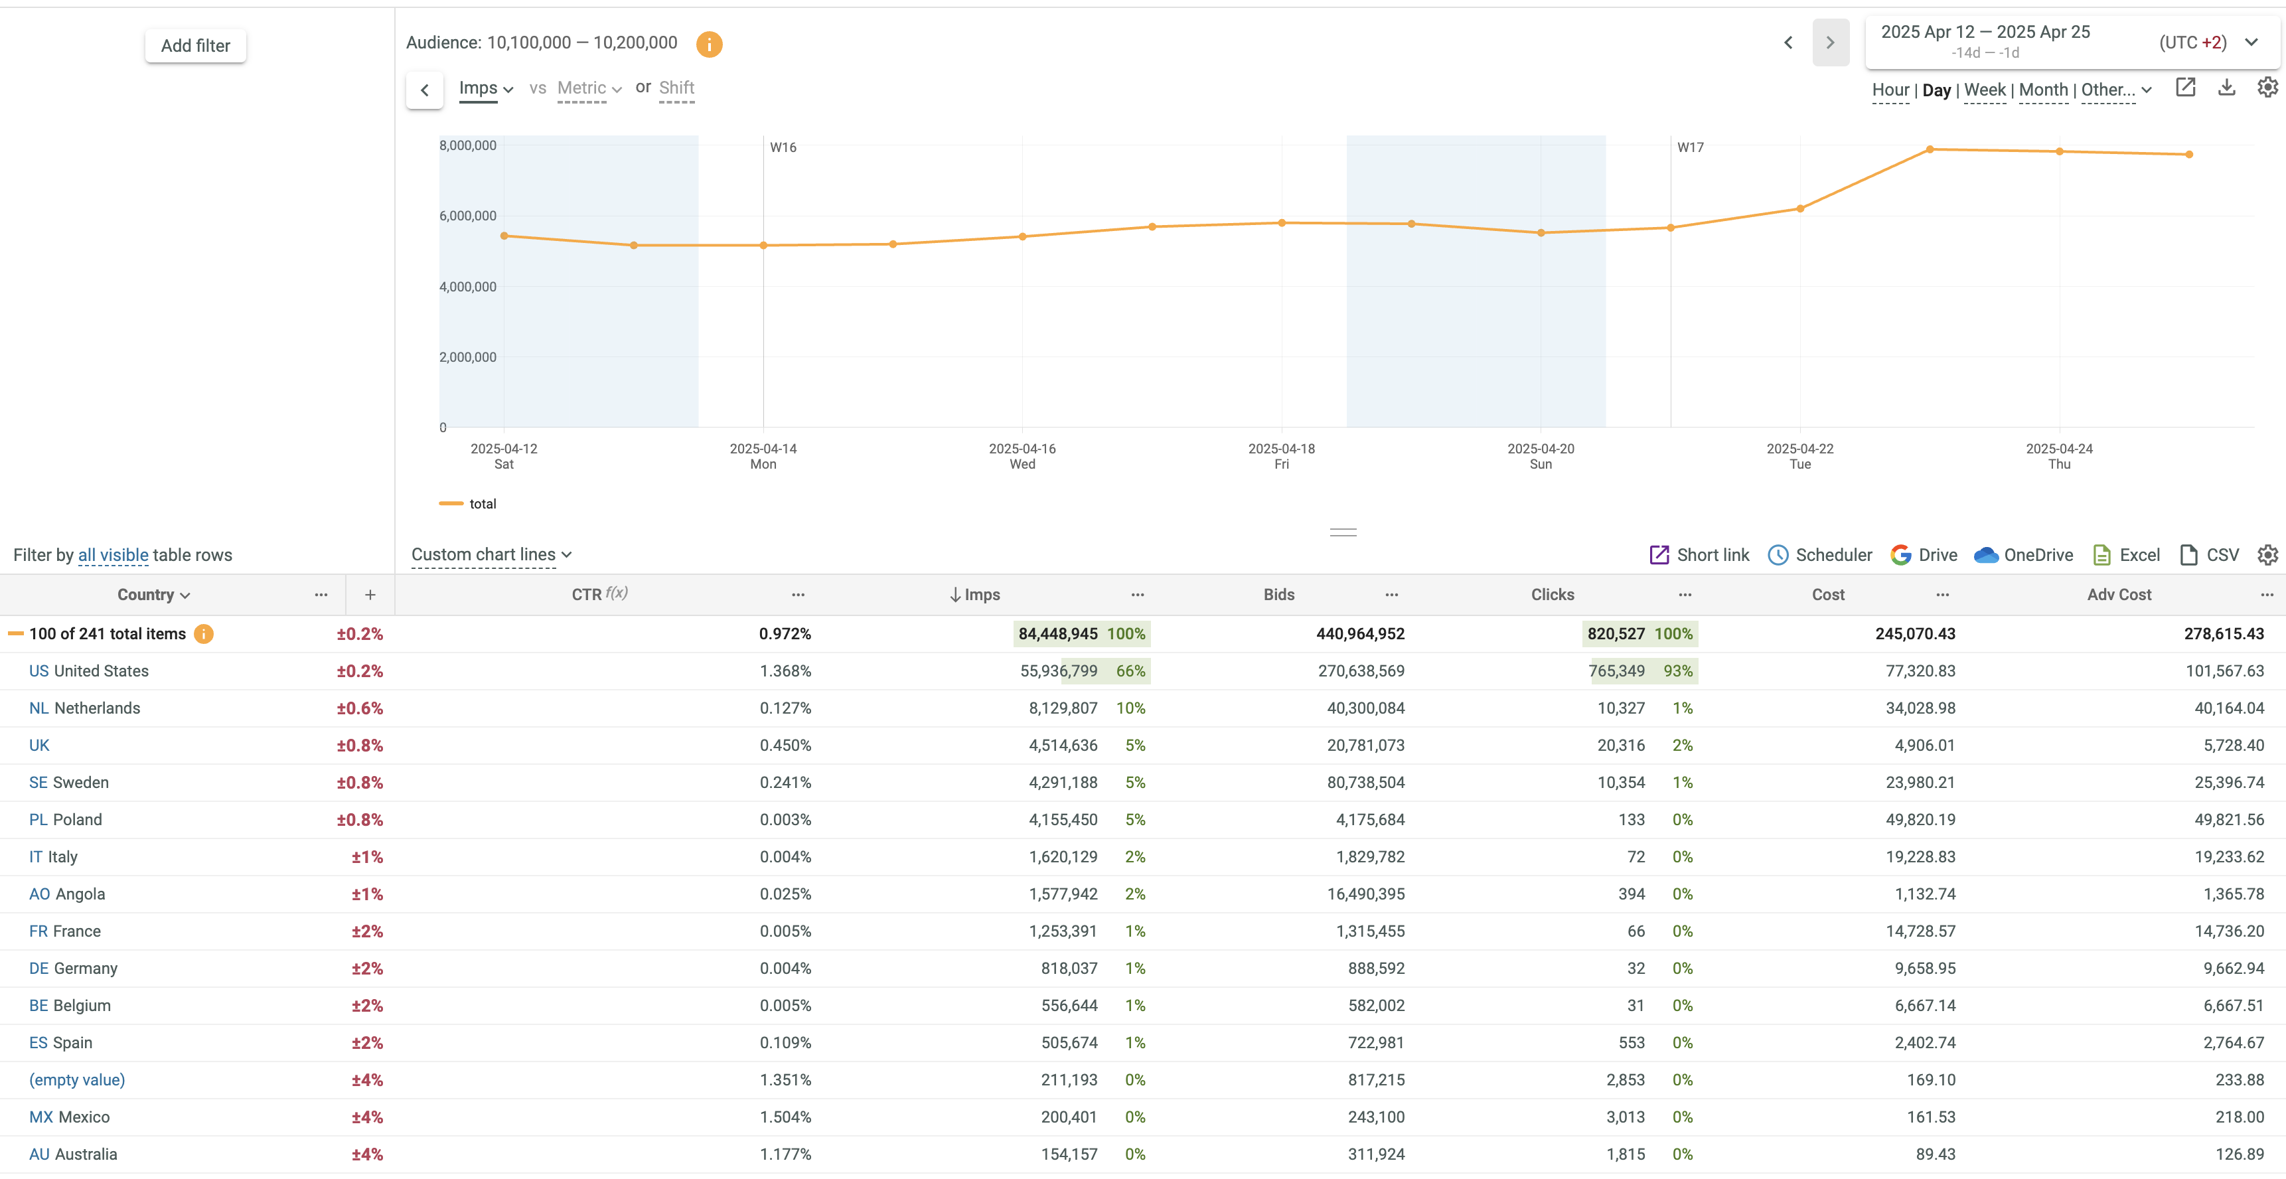
Task: Expand the Imps metric dropdown
Action: click(x=485, y=88)
